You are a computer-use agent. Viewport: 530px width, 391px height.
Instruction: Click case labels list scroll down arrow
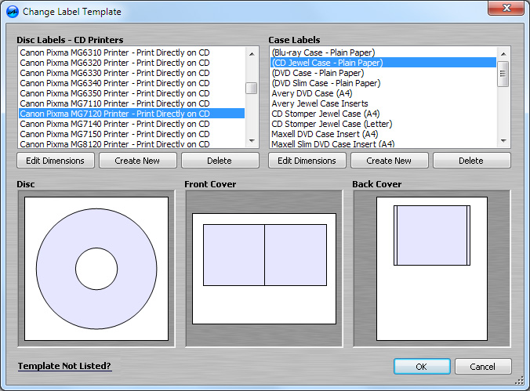pyautogui.click(x=503, y=141)
